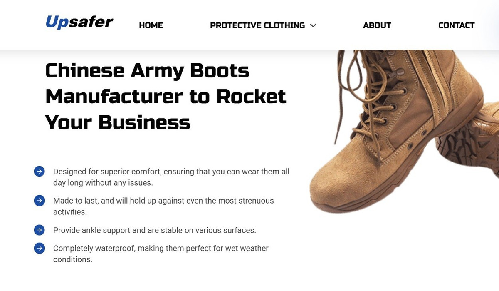Click the Chinese Army Boots Manufacturer heading
The width and height of the screenshot is (499, 291).
click(166, 97)
